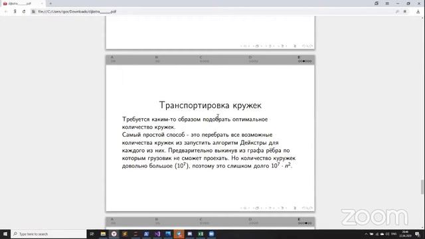Open Visual Studio from the taskbar
Viewport: 425px width, 239px height.
click(x=157, y=234)
